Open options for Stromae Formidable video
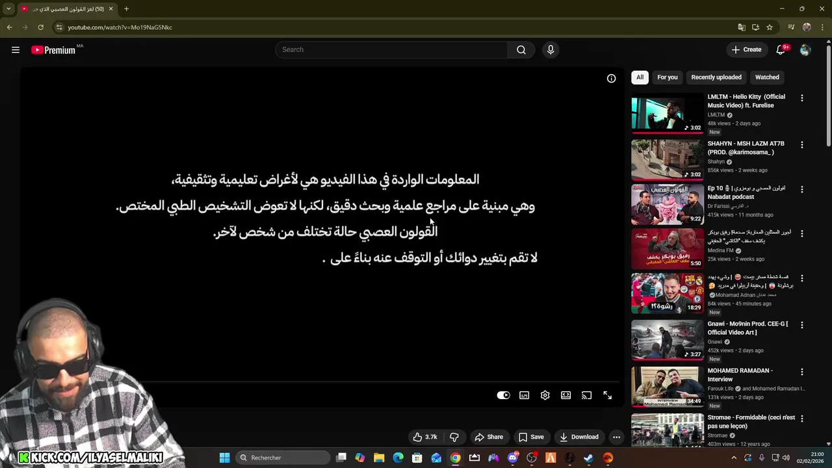Viewport: 832px width, 468px height. tap(801, 419)
